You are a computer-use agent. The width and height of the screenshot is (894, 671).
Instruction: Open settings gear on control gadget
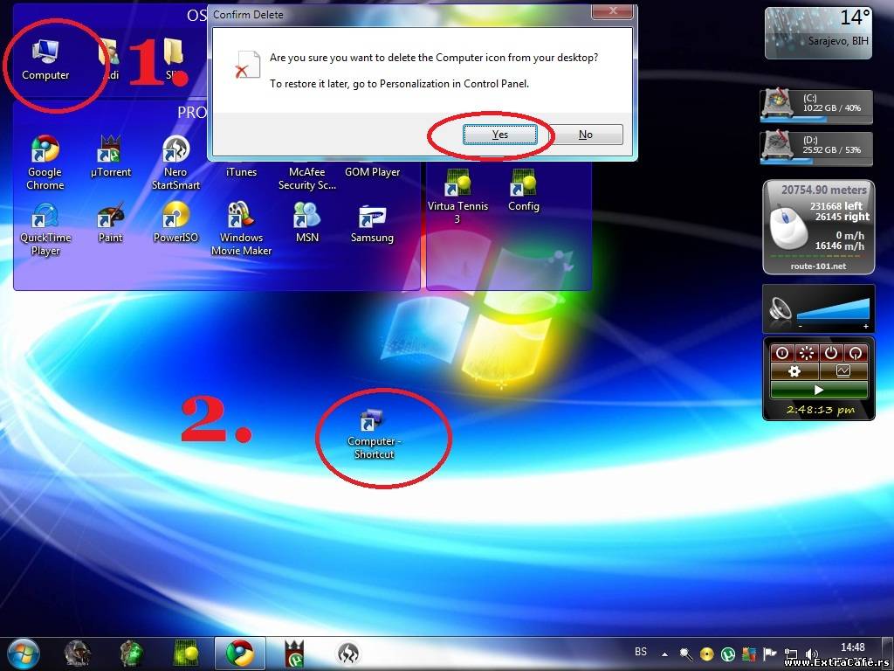coord(794,371)
